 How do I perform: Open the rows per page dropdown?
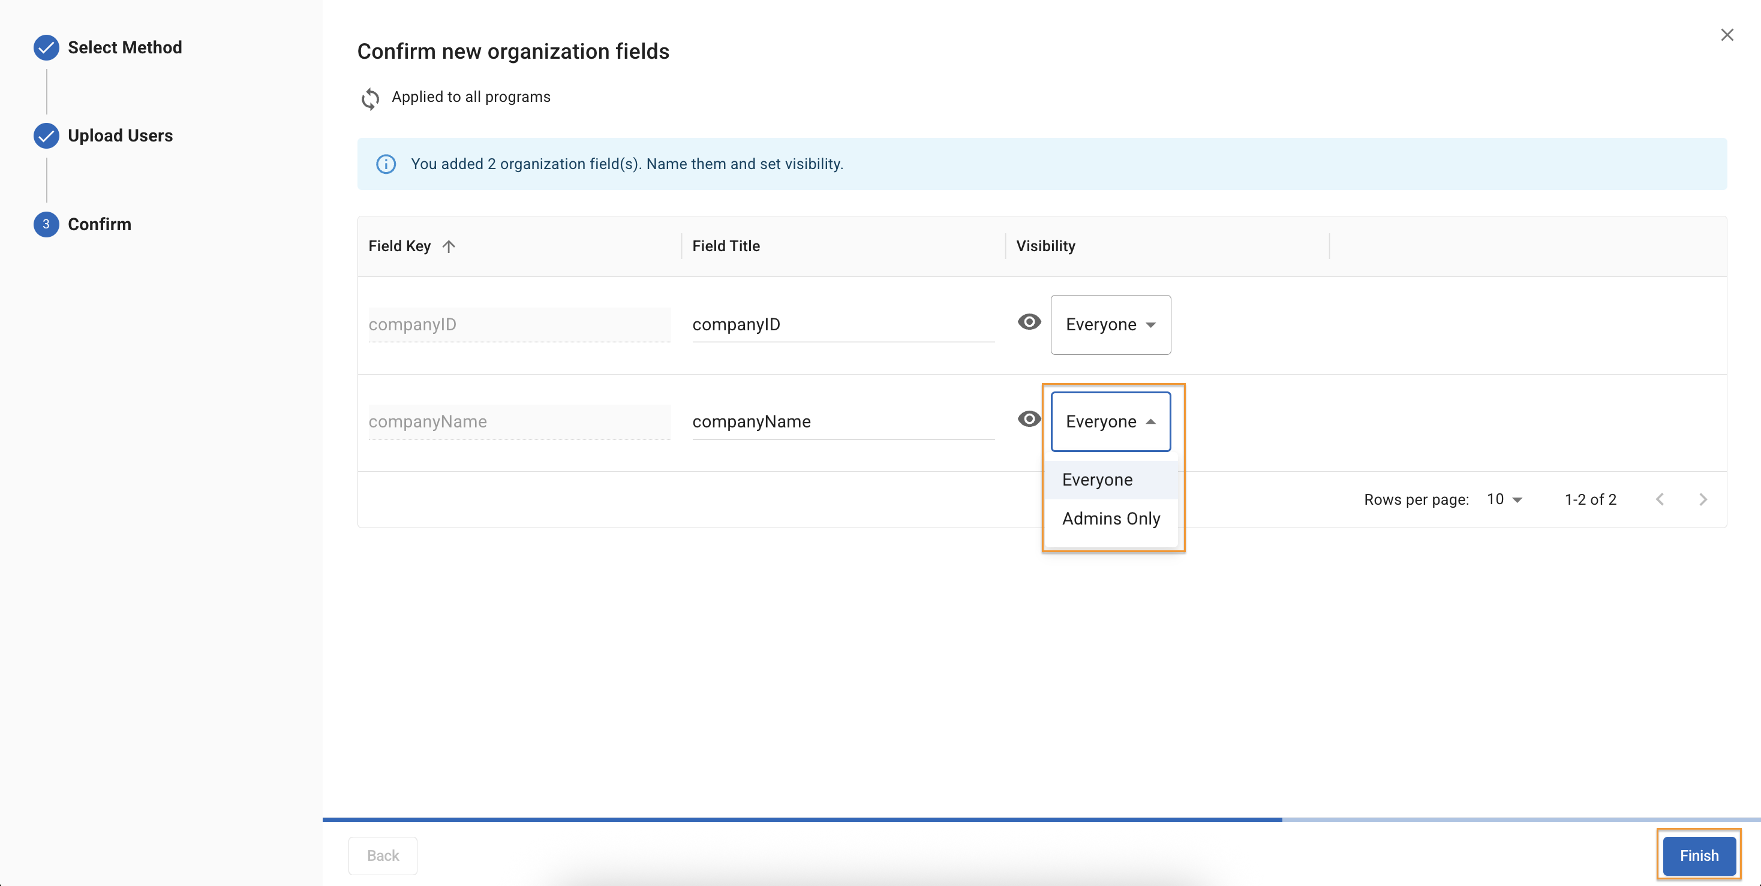coord(1504,499)
